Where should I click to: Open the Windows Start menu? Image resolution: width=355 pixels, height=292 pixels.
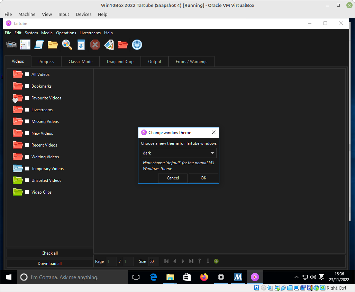(x=9, y=277)
